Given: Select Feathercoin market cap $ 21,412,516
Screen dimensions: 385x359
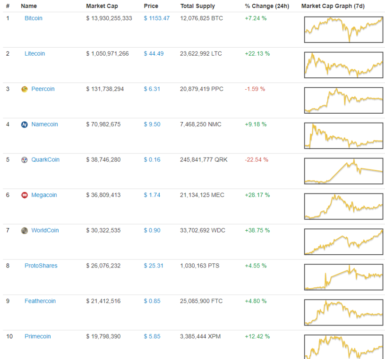Looking at the screenshot, I should click(103, 301).
